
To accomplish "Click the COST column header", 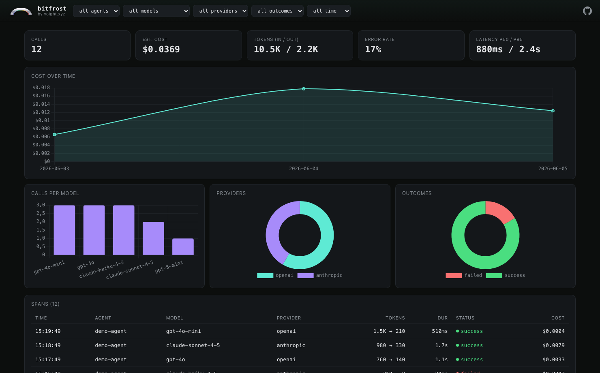I will pos(558,318).
